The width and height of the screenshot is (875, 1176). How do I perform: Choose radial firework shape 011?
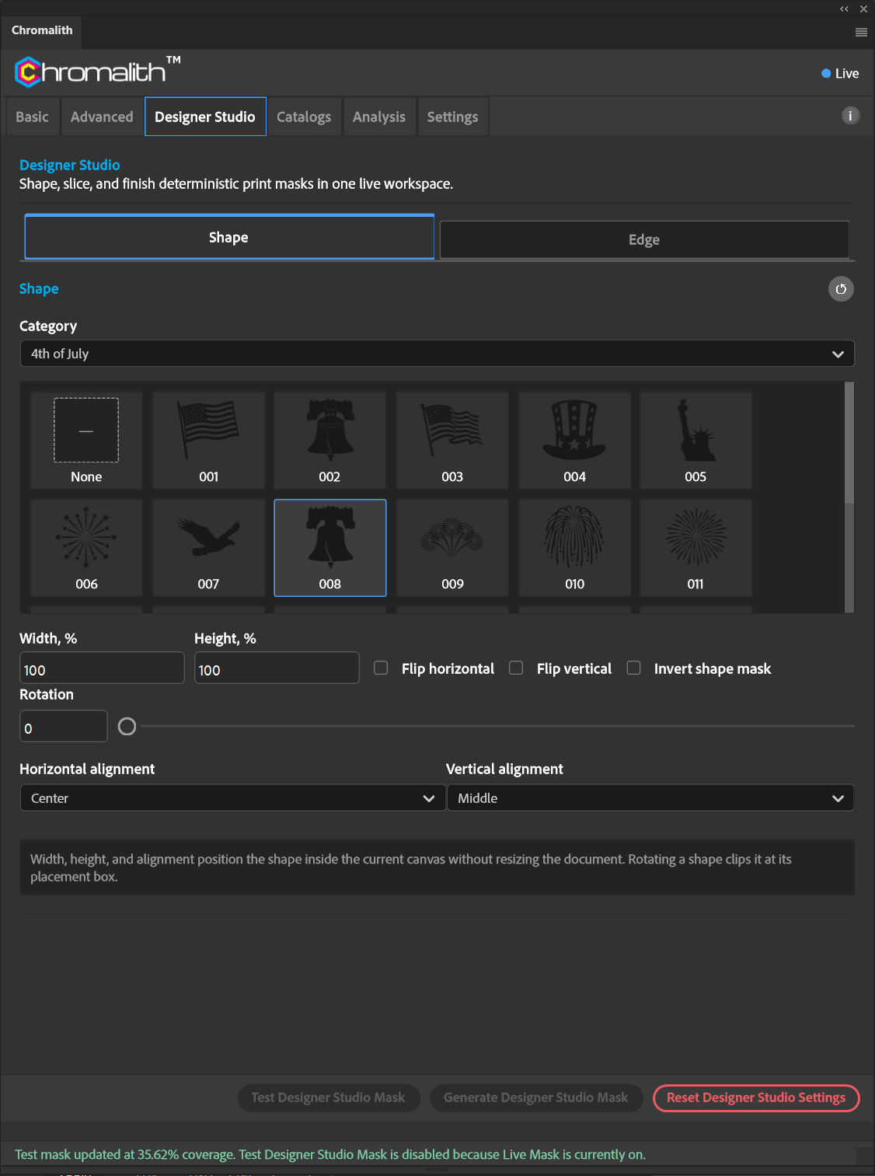coord(695,548)
